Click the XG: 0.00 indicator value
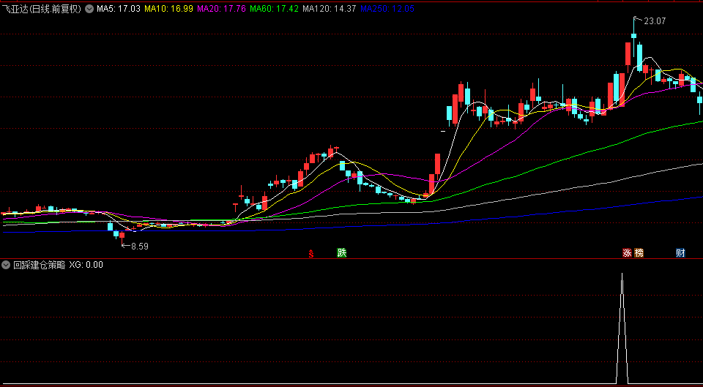703x387 pixels. 86,265
